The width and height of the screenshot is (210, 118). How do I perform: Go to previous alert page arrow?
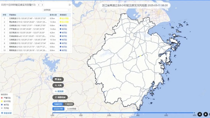(x=39, y=5)
